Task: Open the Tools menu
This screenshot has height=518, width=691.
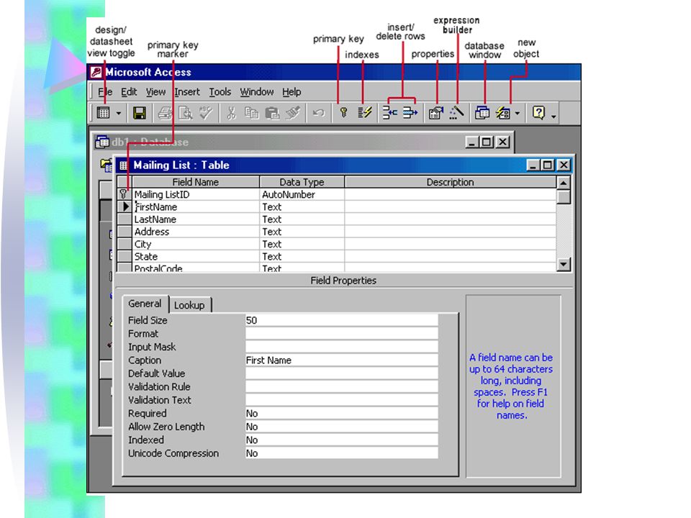Action: coord(220,92)
